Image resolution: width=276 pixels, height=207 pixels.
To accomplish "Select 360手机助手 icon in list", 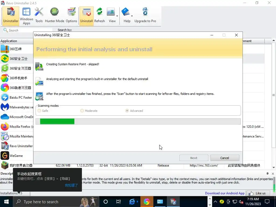I will [5, 78].
